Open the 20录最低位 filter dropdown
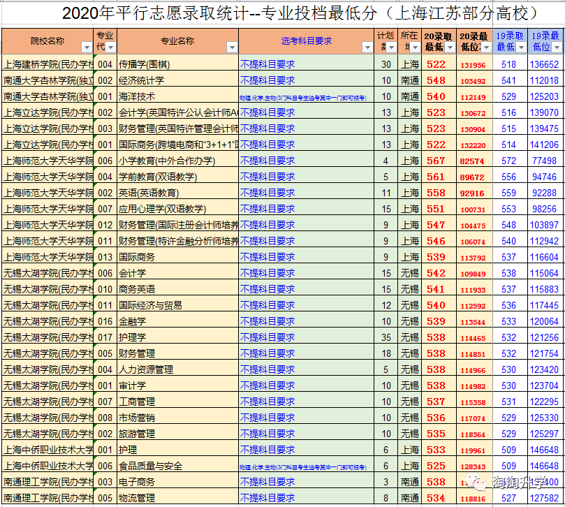 487,47
